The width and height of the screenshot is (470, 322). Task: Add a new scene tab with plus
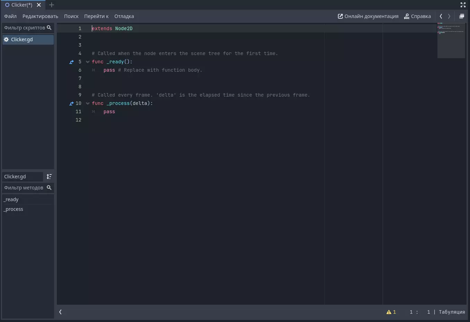point(52,5)
